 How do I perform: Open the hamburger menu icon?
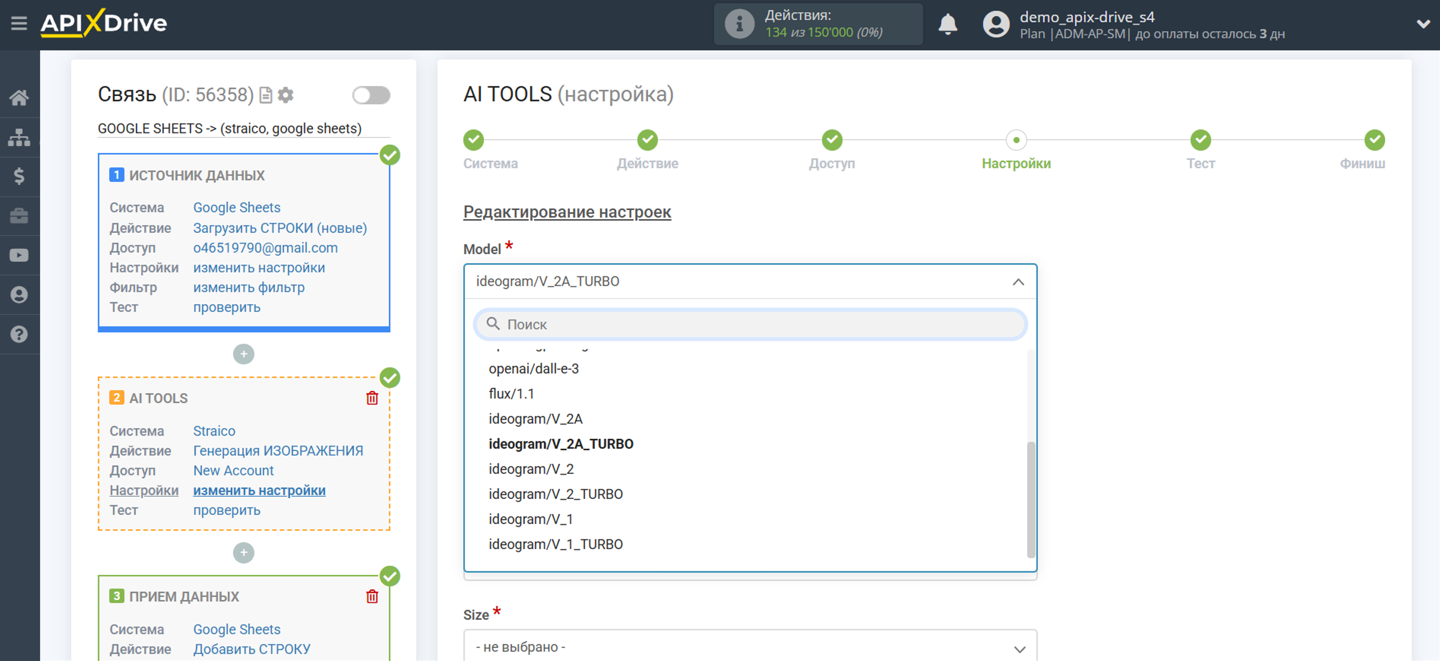(x=19, y=23)
